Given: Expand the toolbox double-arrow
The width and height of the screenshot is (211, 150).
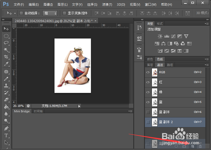Looking at the screenshot, I should coord(3,20).
